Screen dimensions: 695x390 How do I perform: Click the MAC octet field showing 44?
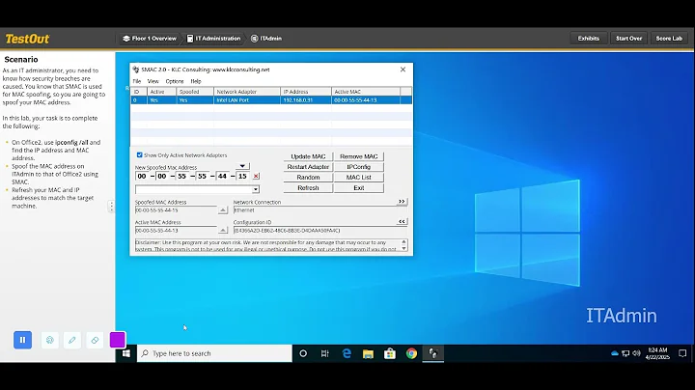pos(222,176)
